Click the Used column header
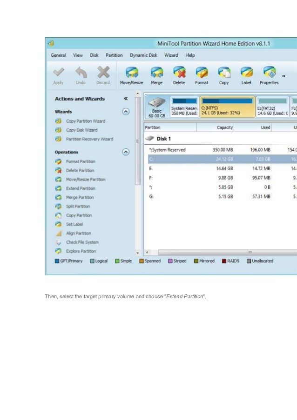The height and width of the screenshot is (420, 297). [253, 127]
